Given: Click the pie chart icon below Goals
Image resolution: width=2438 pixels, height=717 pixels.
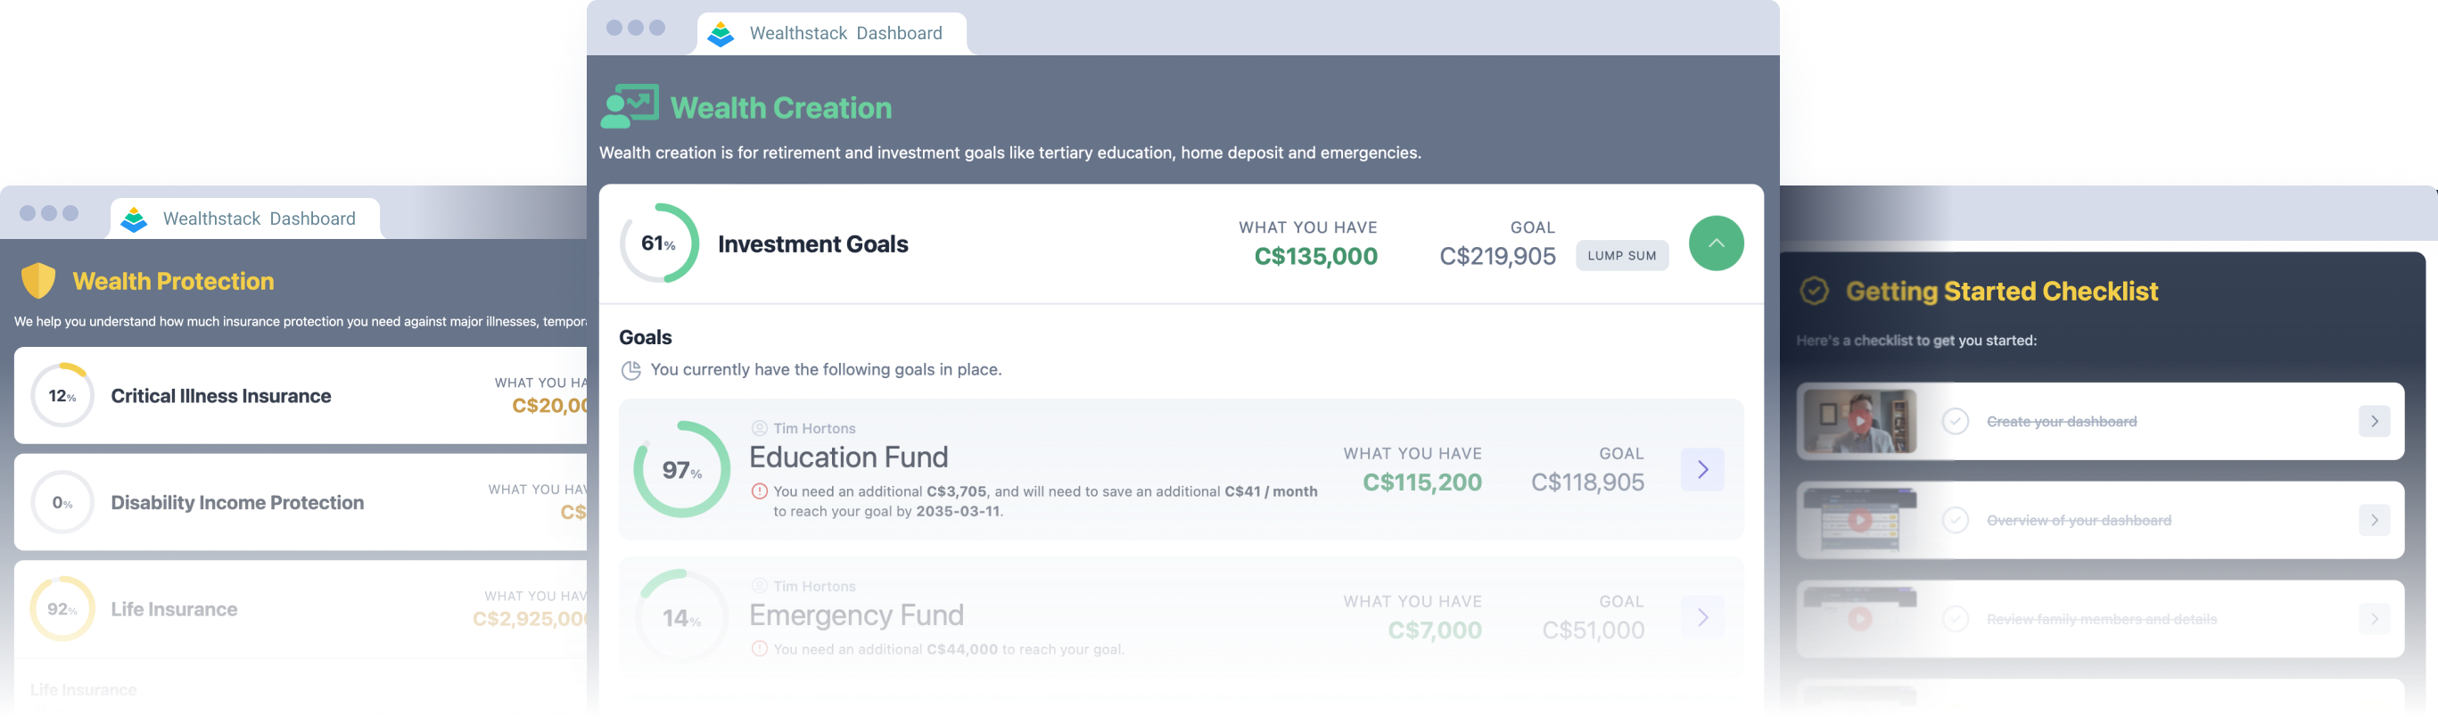Looking at the screenshot, I should (630, 370).
